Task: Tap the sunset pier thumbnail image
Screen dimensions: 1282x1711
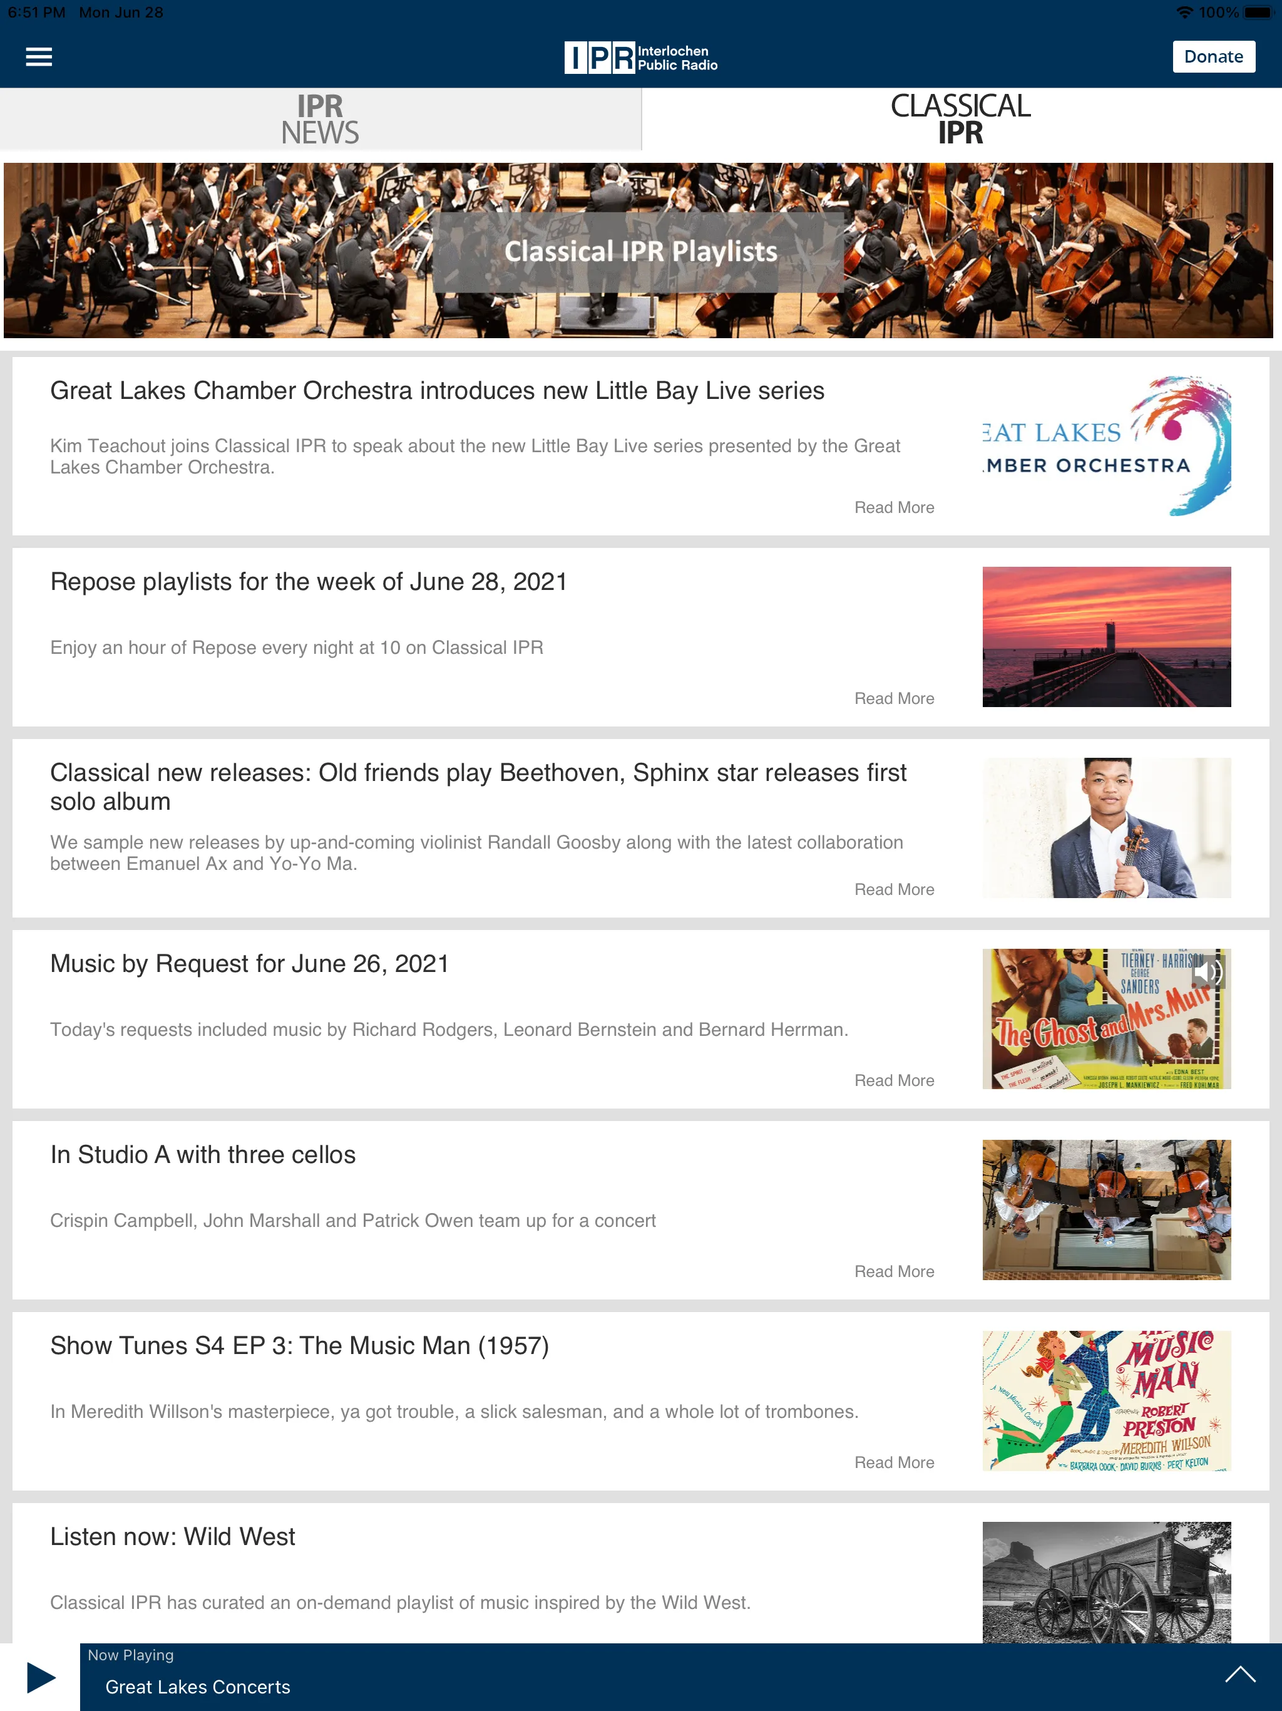Action: coord(1107,636)
